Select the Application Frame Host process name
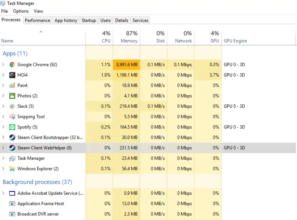This screenshot has height=220, width=297. pos(41,204)
